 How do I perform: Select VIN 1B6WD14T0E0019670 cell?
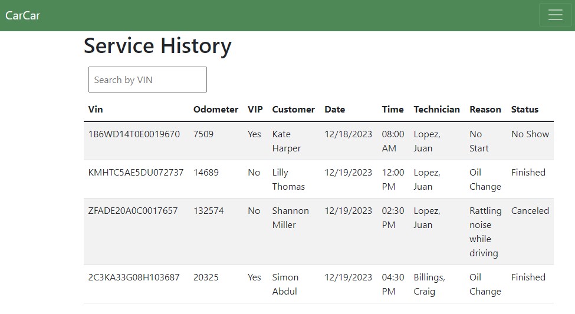click(x=134, y=134)
